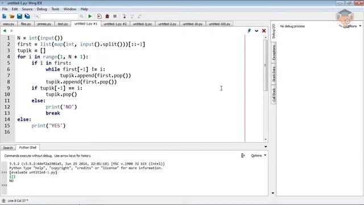
Task: Open editor tab list chevron dropdown
Action: pyautogui.click(x=257, y=31)
